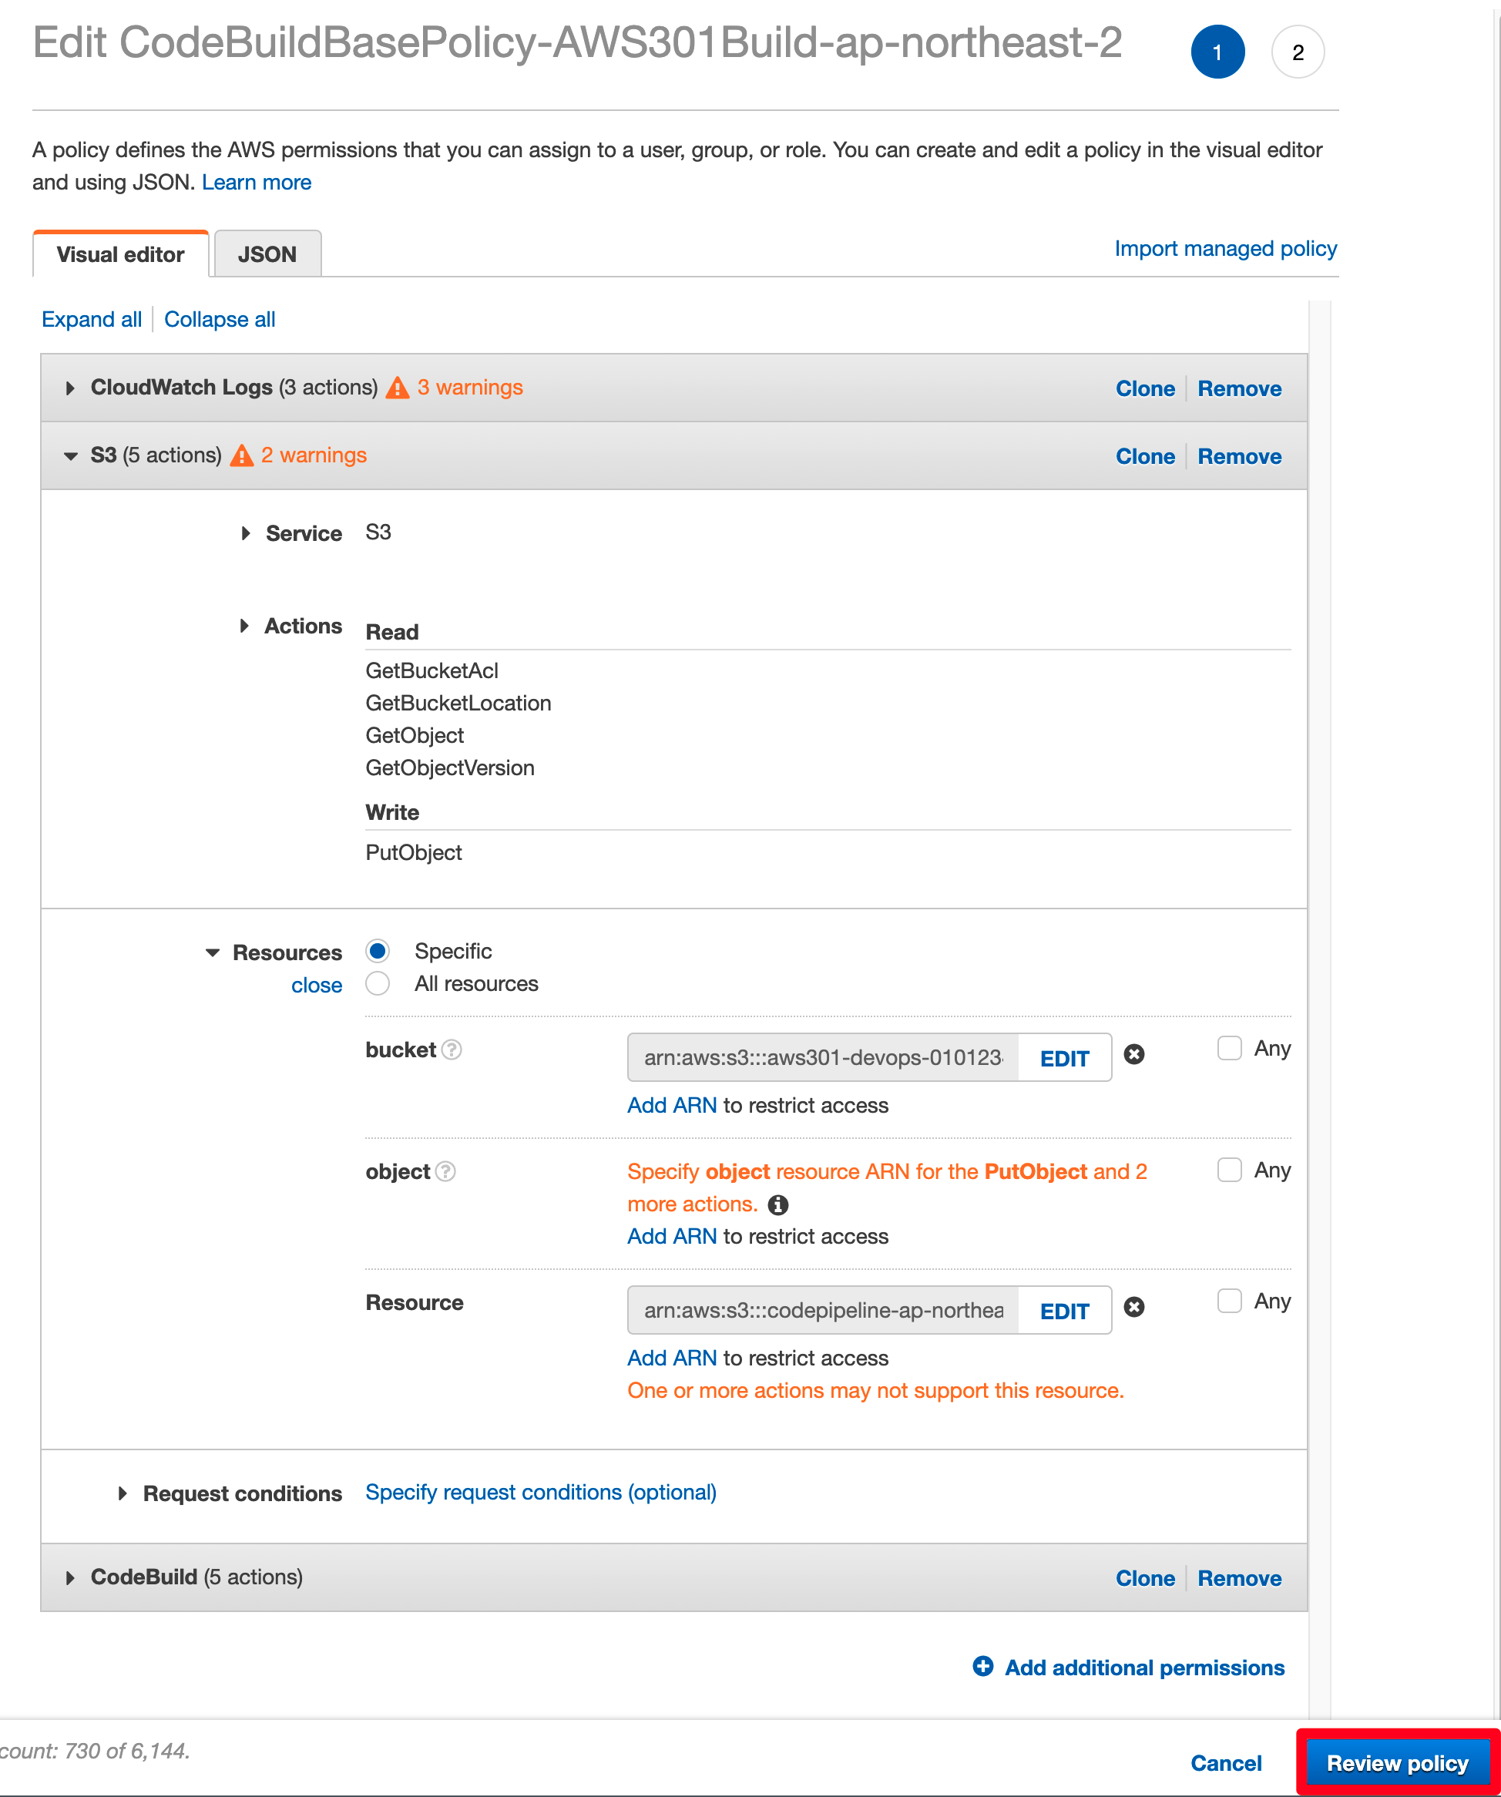This screenshot has width=1501, height=1797.
Task: Open the Import managed policy link
Action: [1225, 248]
